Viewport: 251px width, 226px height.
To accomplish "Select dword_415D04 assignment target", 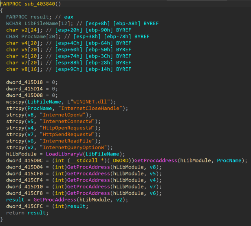I will (x=24, y=167).
